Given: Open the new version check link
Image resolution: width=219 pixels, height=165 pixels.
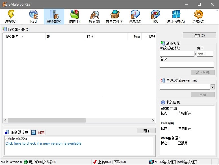Looking at the screenshot, I should tap(43, 143).
